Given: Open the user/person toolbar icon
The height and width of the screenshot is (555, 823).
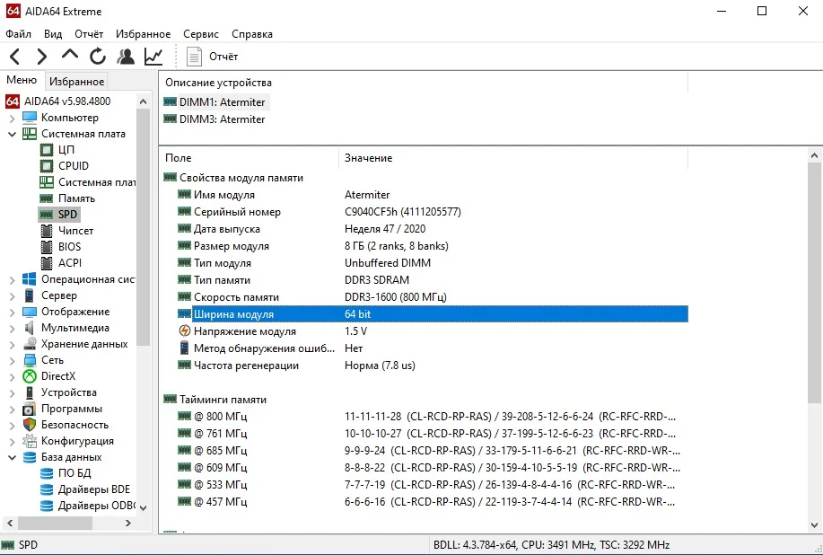Looking at the screenshot, I should point(126,57).
